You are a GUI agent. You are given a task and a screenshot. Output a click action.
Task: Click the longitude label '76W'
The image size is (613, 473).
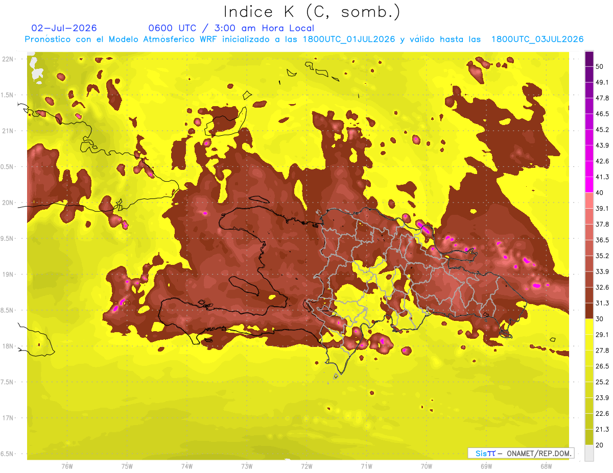coord(67,466)
